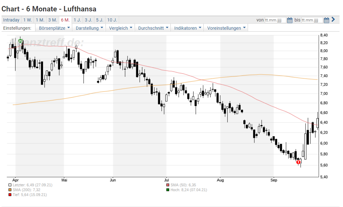Viewport: 343px width, 207px height.
Task: Select the 1 M. time range tab
Action: point(40,20)
